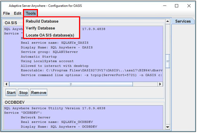Image resolution: width=197 pixels, height=133 pixels.
Task: Click the Service command line options text
Action: tap(92, 75)
